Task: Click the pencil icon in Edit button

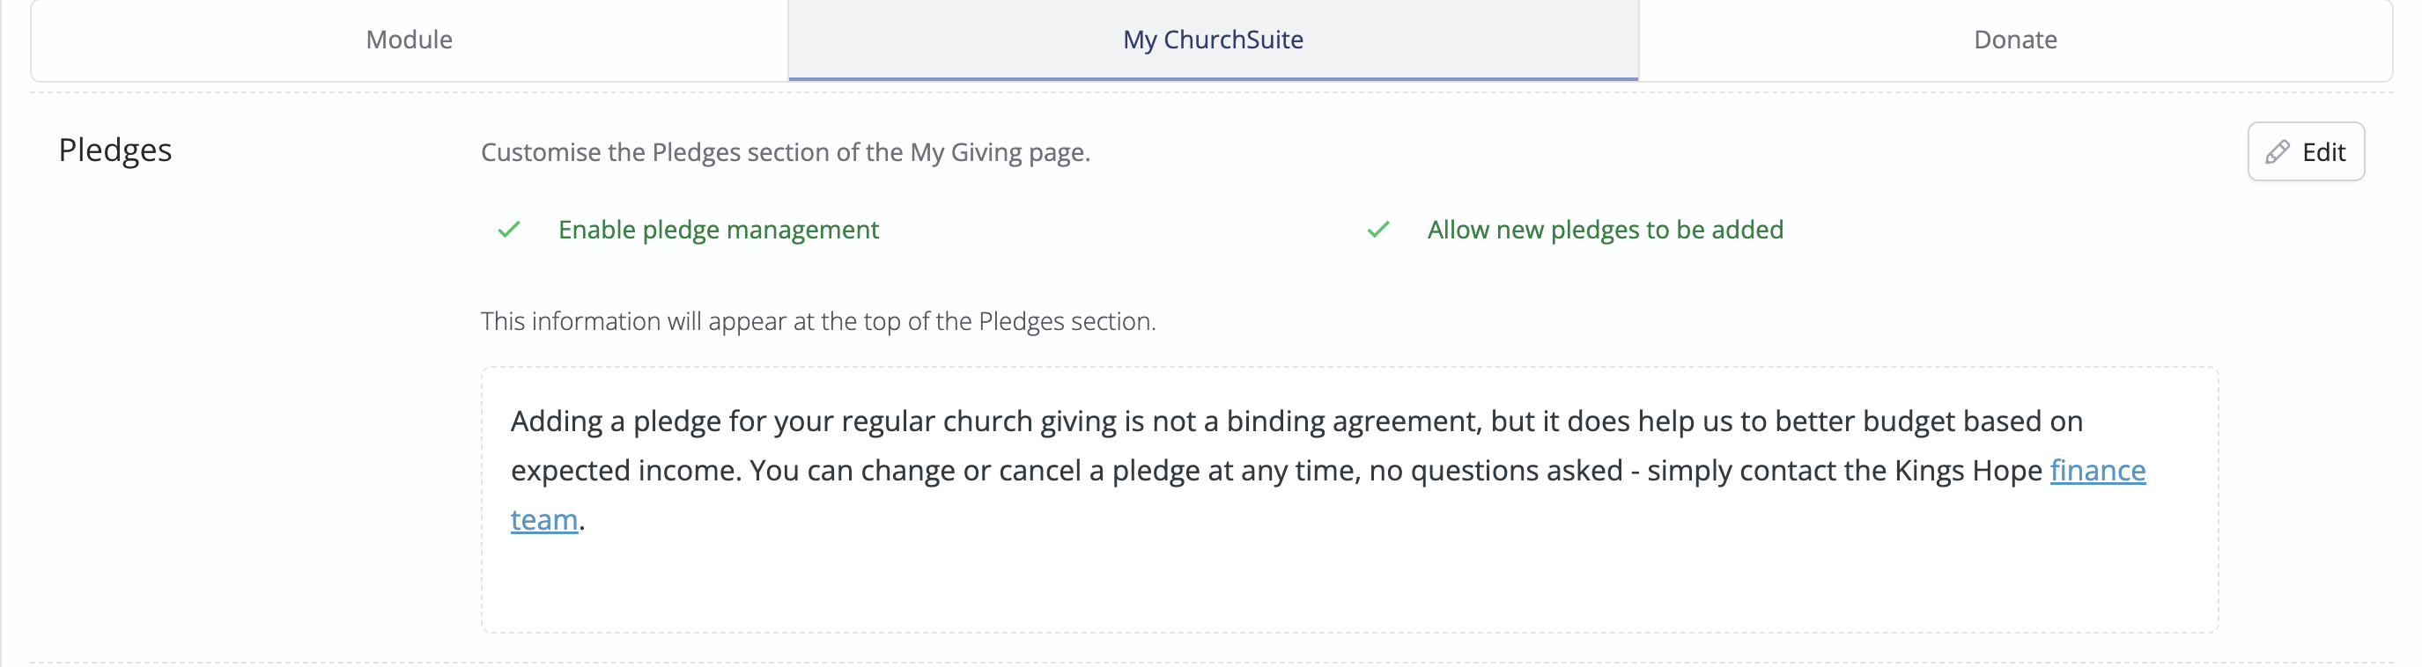Action: point(2277,152)
